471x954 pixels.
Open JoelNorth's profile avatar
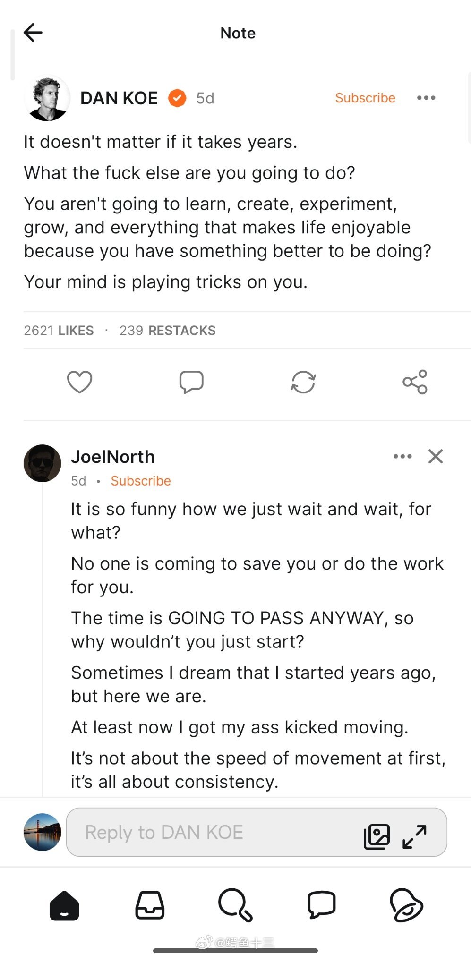(43, 463)
